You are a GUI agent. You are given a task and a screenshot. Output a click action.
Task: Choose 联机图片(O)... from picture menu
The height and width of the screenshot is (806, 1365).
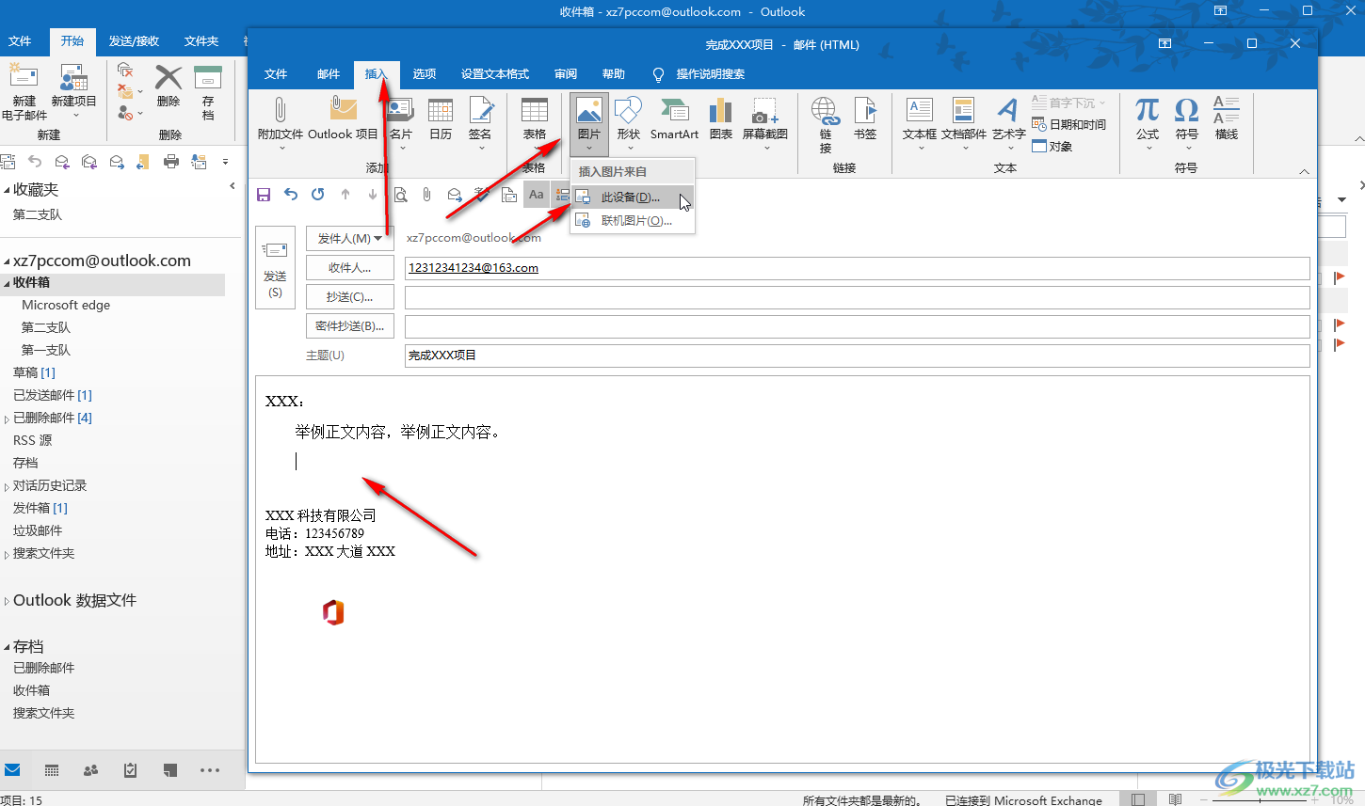click(x=633, y=221)
